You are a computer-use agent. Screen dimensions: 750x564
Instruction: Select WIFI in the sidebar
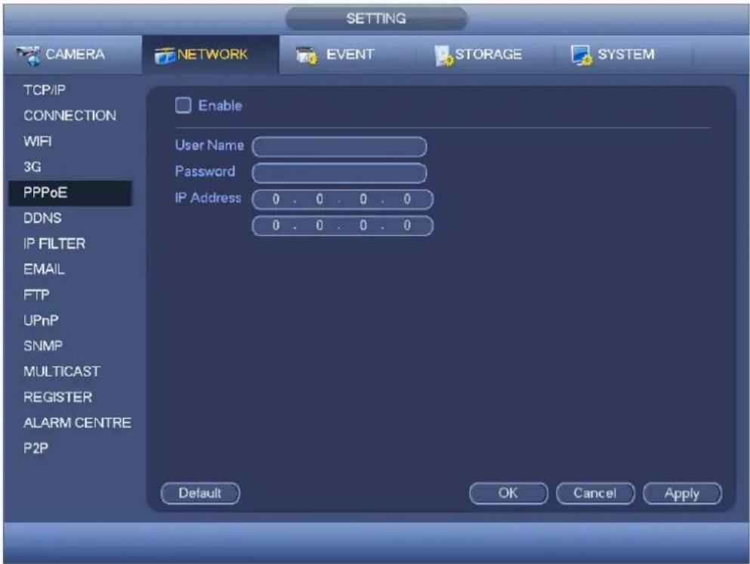pyautogui.click(x=37, y=141)
